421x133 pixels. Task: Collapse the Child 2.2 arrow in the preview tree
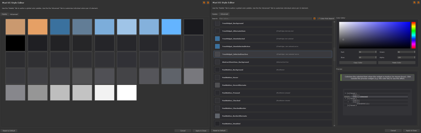[348, 102]
